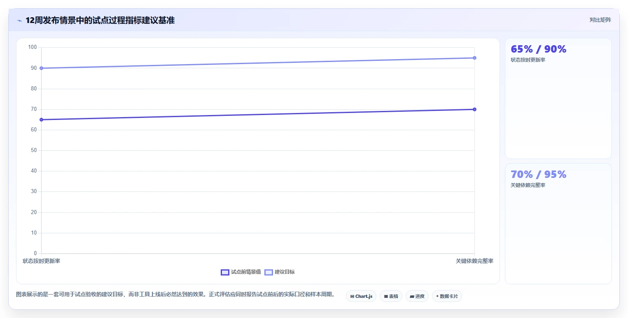Screen dimensions: 628x318
Task: Click the 试点前情景值 point at 关键依赖完整率
Action: coord(474,109)
